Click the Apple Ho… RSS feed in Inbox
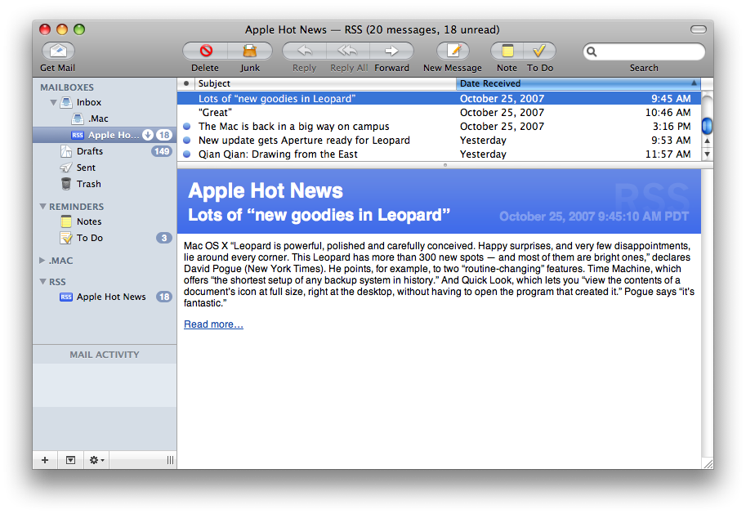This screenshot has height=514, width=746. point(105,135)
